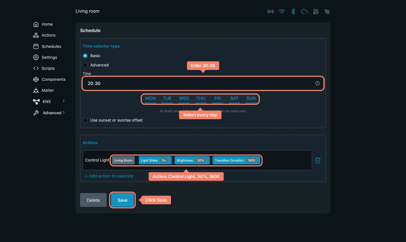The image size is (406, 242).
Task: Expand the Advanced sidebar submenu chevron
Action: coord(64,112)
